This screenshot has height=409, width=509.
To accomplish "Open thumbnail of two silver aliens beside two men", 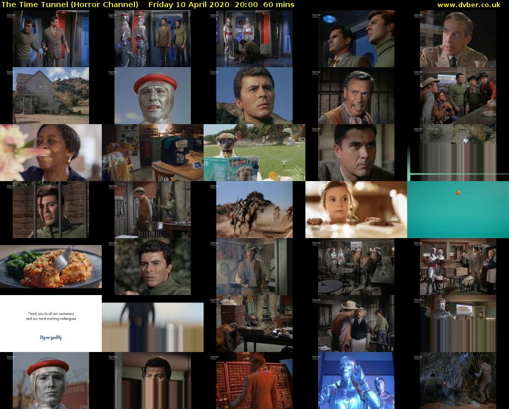I will tap(153, 39).
